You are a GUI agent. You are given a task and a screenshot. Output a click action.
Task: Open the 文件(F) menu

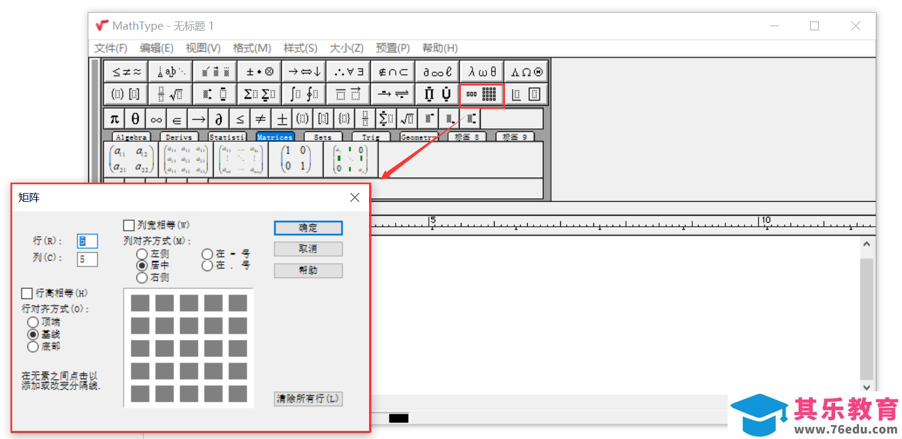click(111, 48)
